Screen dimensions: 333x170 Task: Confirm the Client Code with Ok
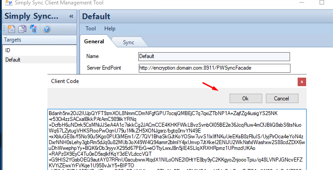(246, 99)
